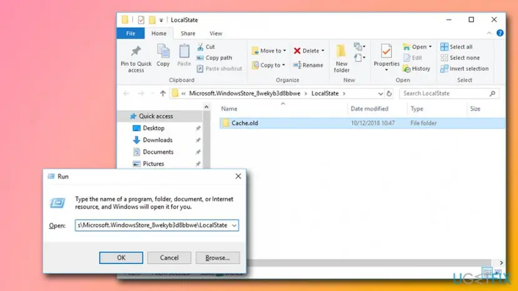Viewport: 518px width, 291px height.
Task: Open the Copy to dropdown
Action: [x=268, y=65]
